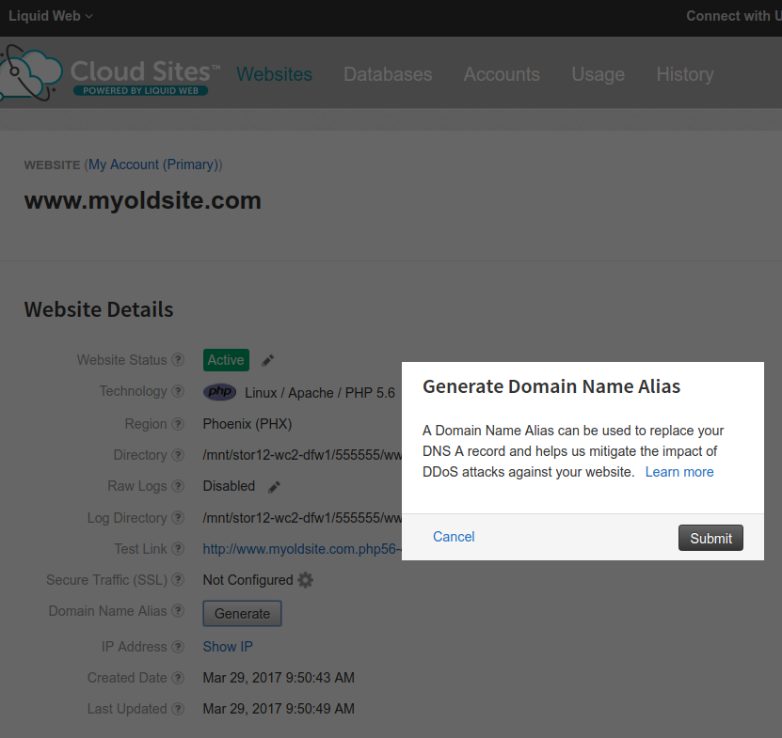Edit the Website Status using the pencil icon
Screen dimensions: 782x738
coord(266,359)
